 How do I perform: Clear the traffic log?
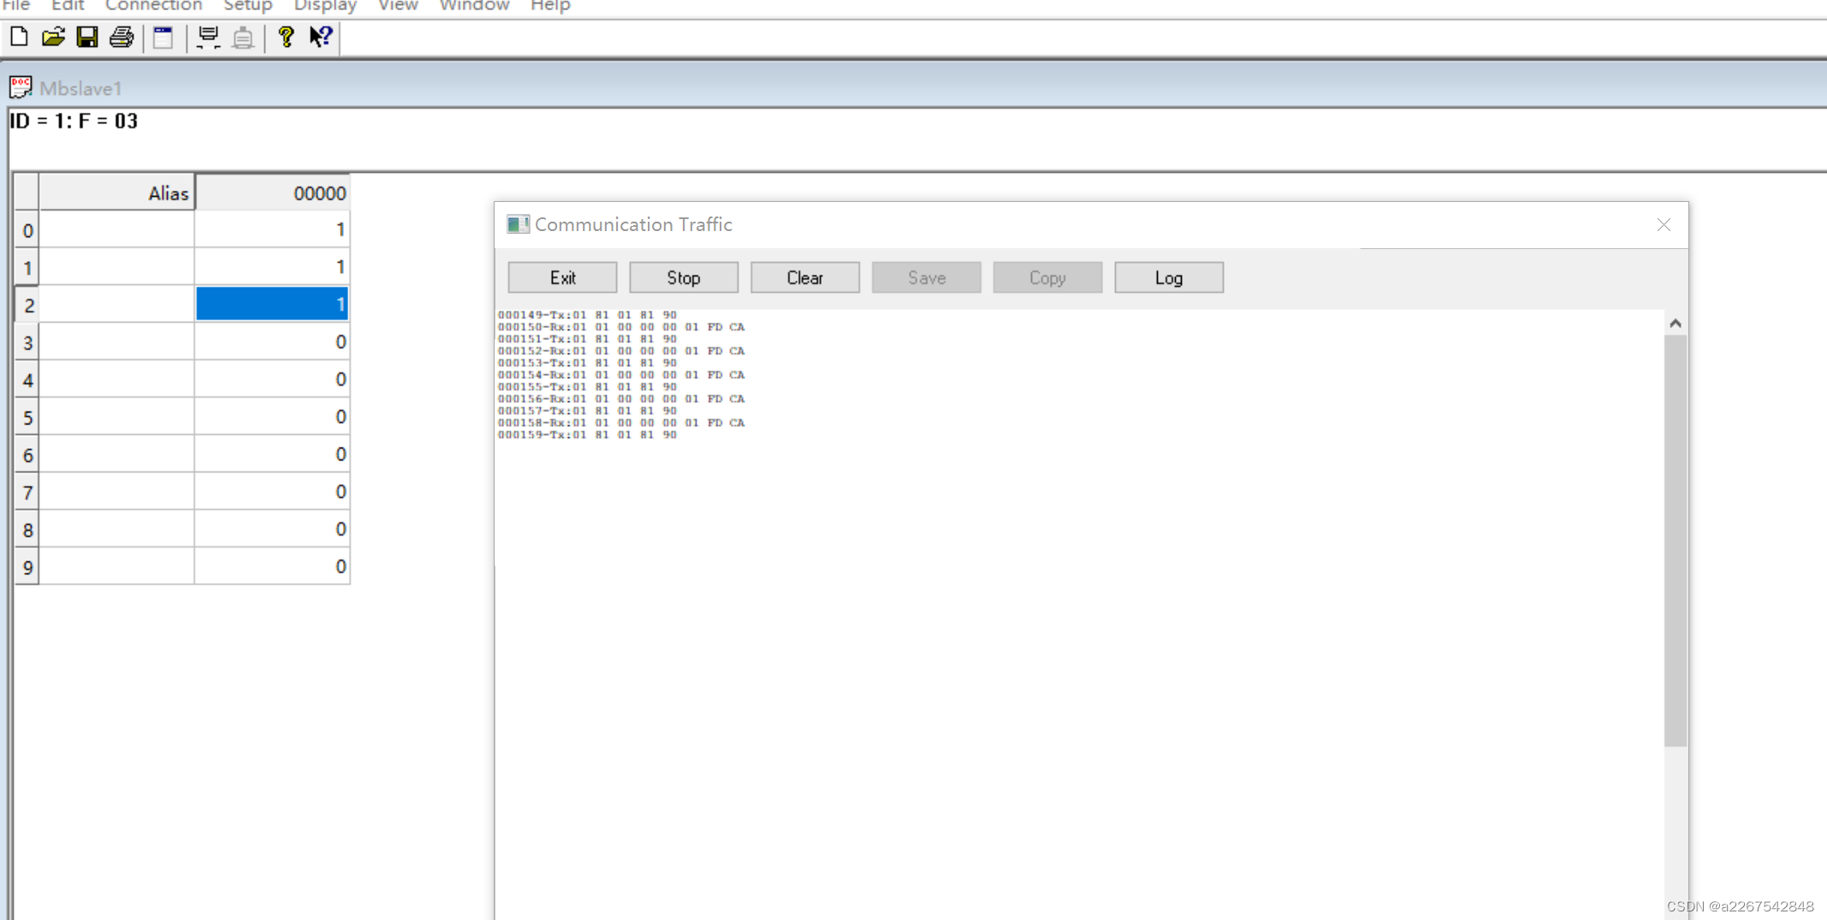tap(805, 277)
